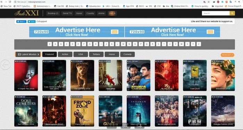243x130 pixels.
Task: Open the Support link
Action: (42, 22)
